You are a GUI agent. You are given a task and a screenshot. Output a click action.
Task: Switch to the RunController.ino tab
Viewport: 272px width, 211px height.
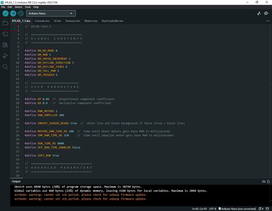(112, 21)
